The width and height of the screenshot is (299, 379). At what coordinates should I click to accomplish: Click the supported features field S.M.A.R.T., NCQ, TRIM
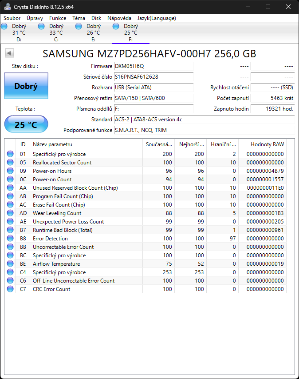click(204, 130)
